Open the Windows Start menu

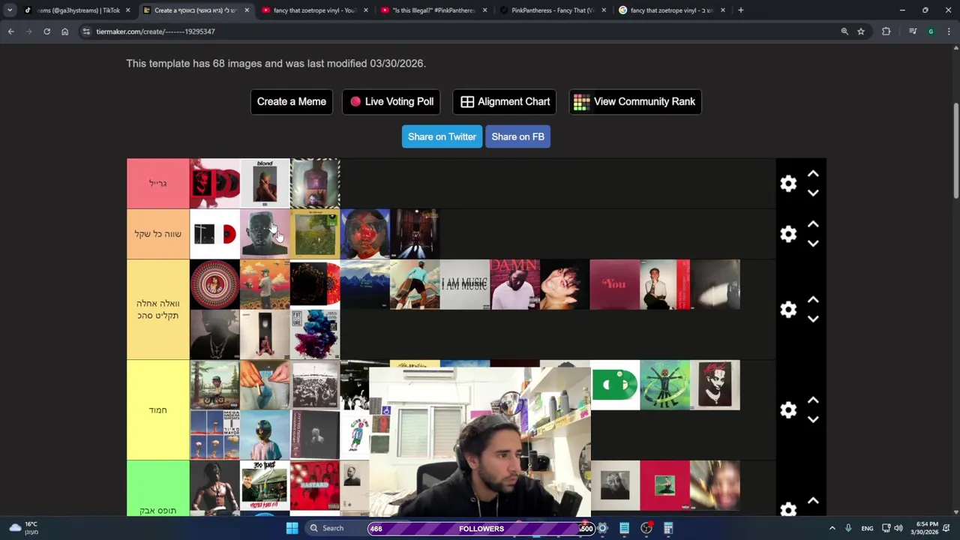292,528
